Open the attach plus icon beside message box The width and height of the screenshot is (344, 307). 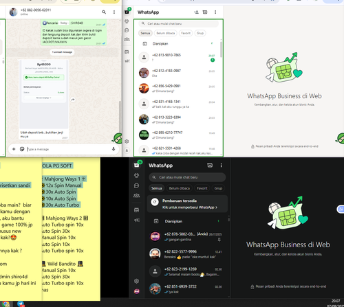pos(14,149)
